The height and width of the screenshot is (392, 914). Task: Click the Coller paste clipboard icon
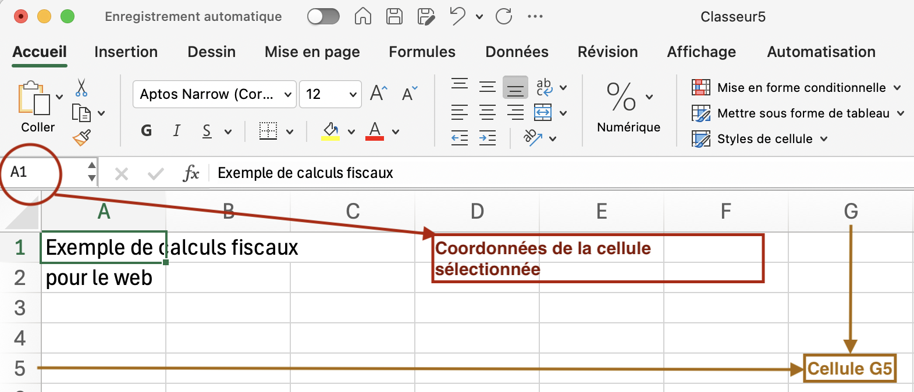[x=34, y=98]
